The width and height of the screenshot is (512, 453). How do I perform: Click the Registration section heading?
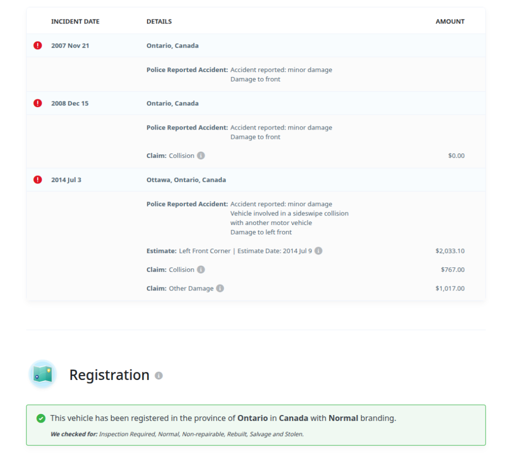(109, 375)
